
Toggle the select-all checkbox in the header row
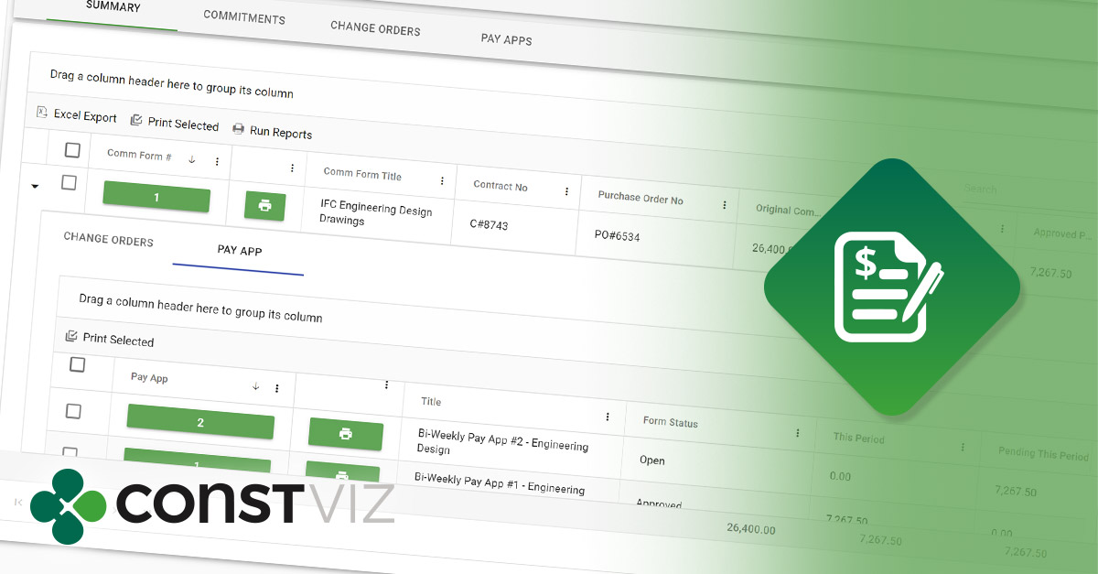(x=70, y=149)
